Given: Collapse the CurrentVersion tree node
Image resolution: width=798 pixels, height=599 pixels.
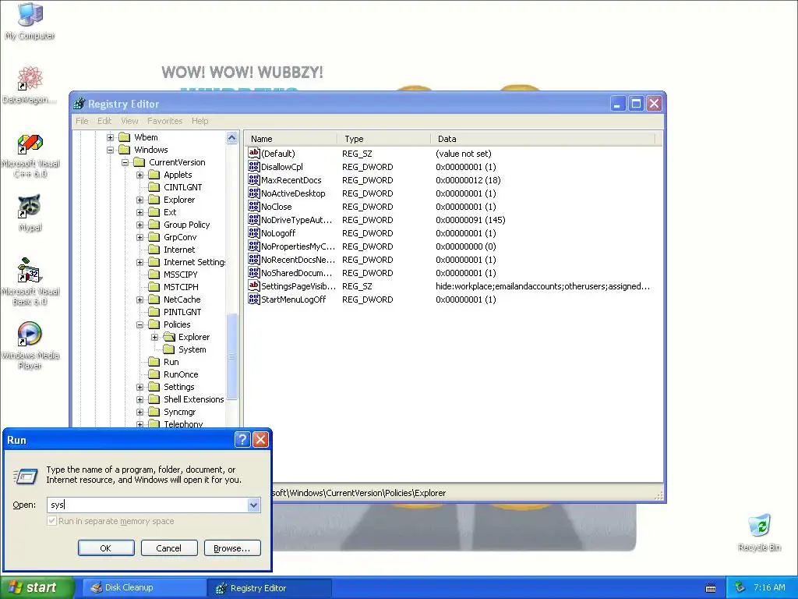Looking at the screenshot, I should pos(125,162).
